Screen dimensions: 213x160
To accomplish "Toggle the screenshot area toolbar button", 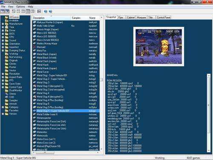I will tap(7, 12).
